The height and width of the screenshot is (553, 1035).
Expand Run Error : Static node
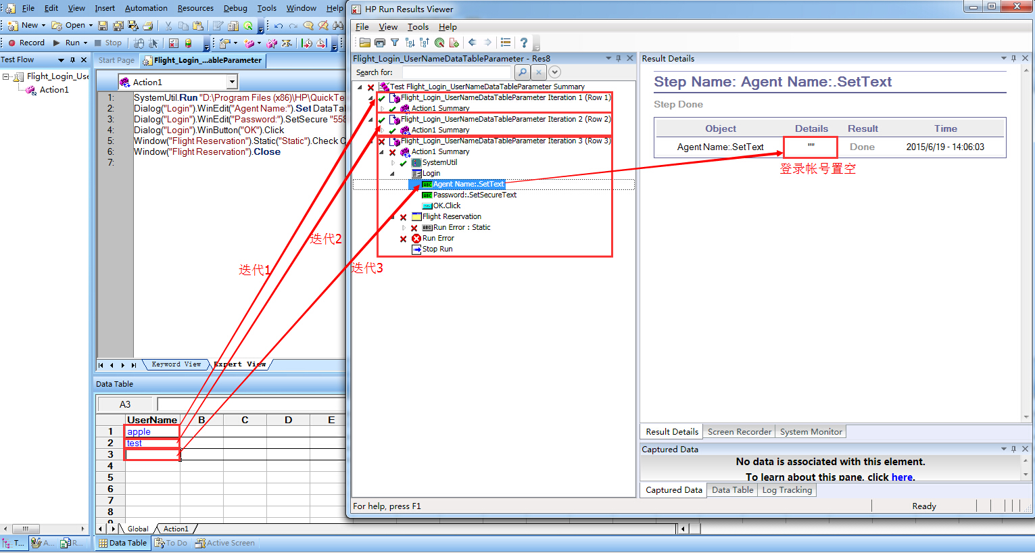[404, 228]
